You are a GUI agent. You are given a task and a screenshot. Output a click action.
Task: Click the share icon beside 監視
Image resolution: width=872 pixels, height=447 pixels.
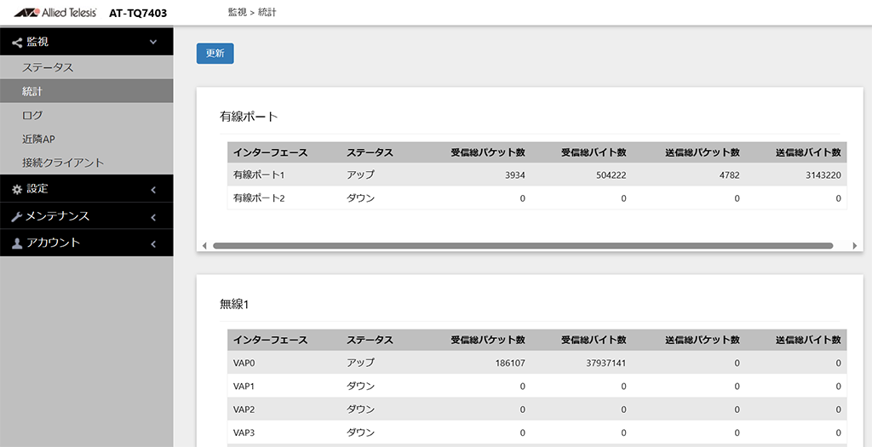(17, 43)
